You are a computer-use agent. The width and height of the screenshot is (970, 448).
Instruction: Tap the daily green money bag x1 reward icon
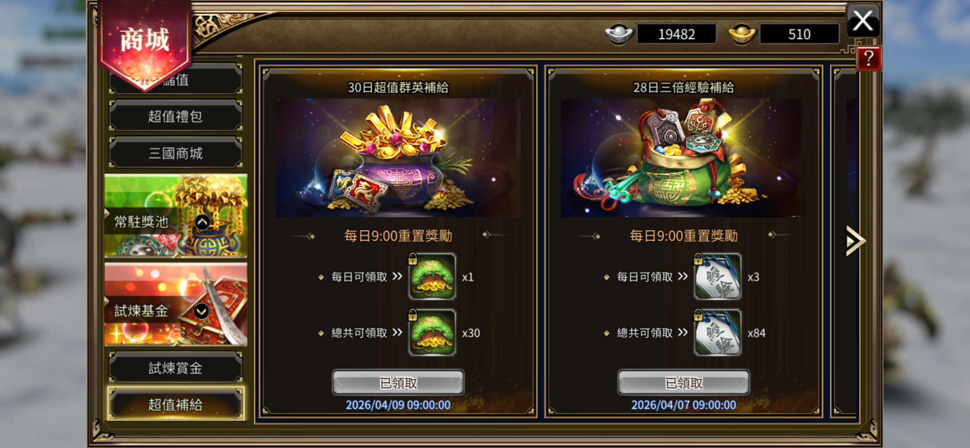pos(432,277)
